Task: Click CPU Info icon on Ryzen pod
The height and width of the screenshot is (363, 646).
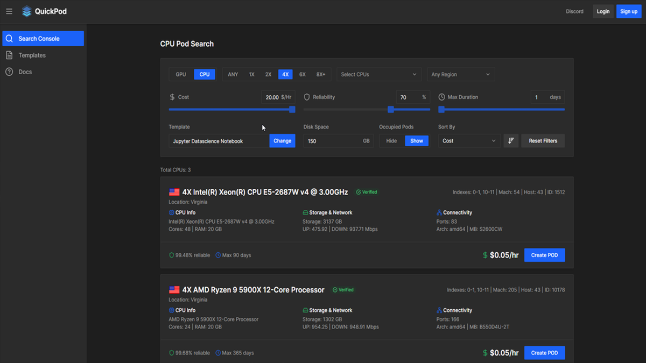Action: point(172,310)
